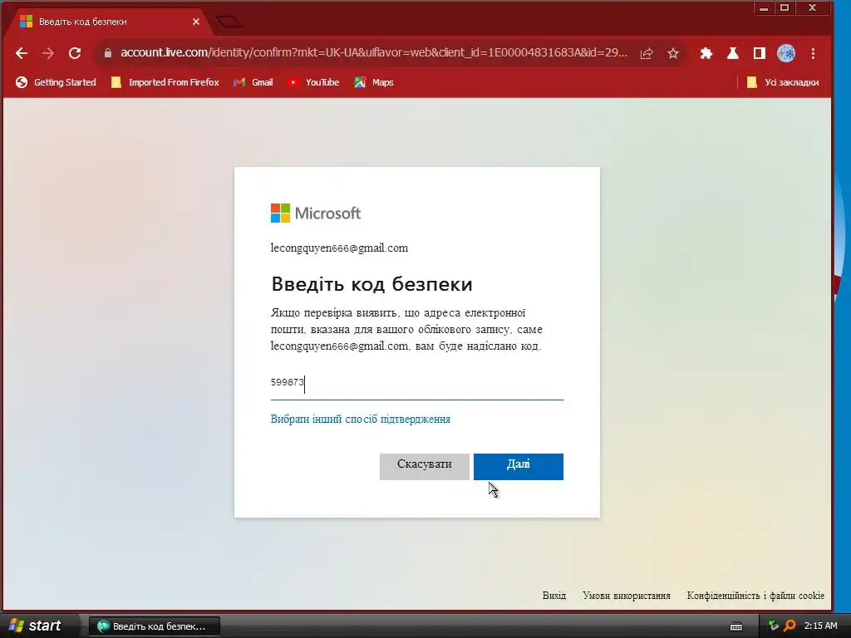Open the Windows start menu
The width and height of the screenshot is (851, 638).
pos(36,626)
